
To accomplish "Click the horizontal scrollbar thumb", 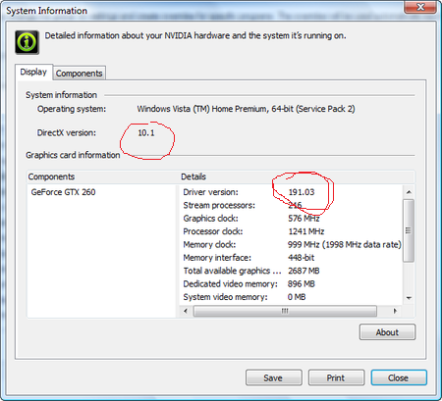I will tap(285, 311).
